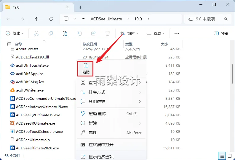Click the Cut scissors icon in toolbar
This screenshot has width=235, height=160.
tap(36, 33)
